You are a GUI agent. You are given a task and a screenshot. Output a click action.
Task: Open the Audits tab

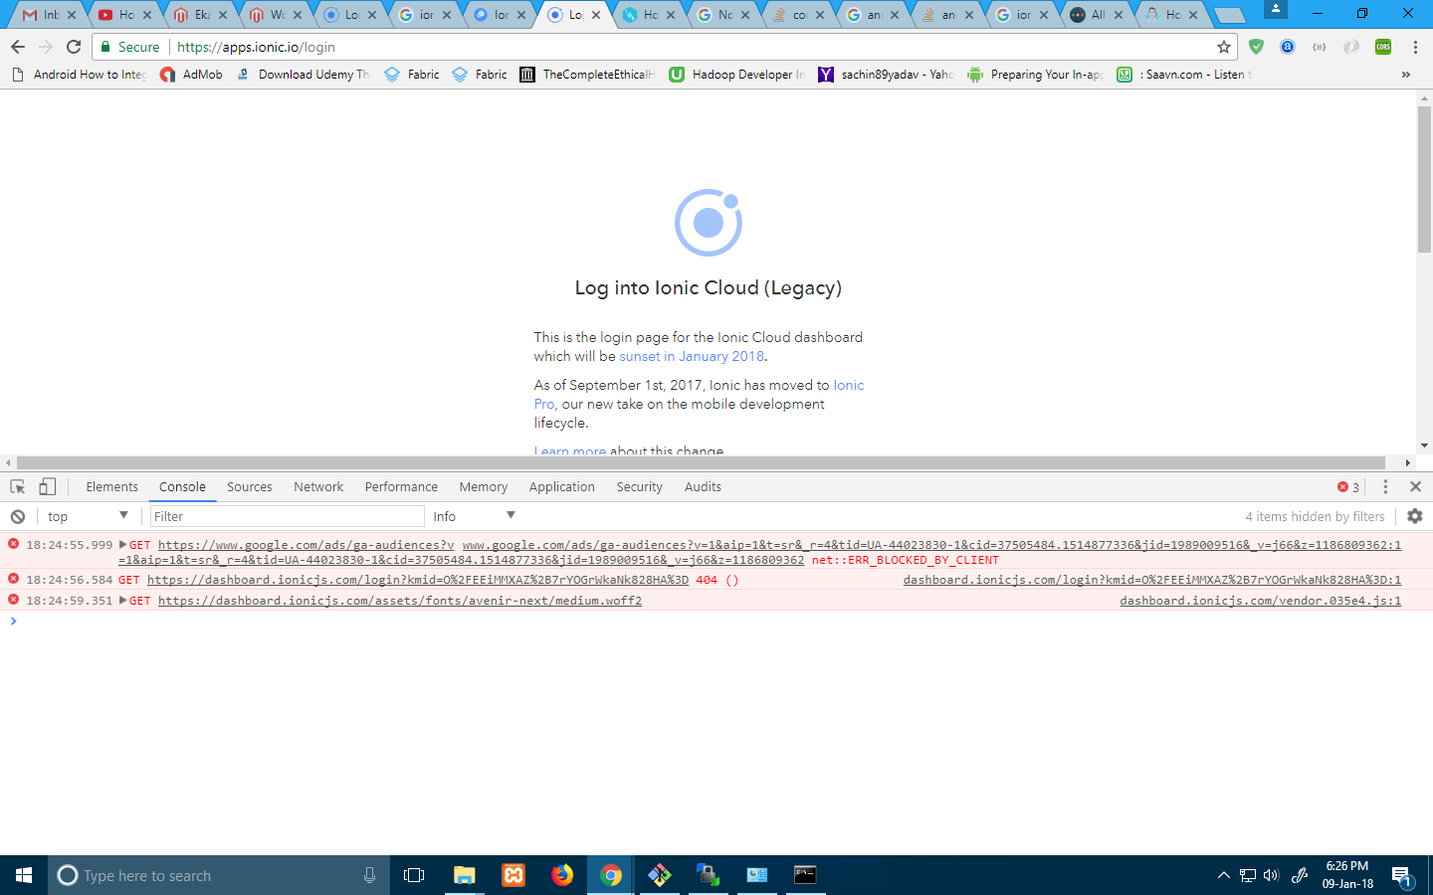(703, 486)
